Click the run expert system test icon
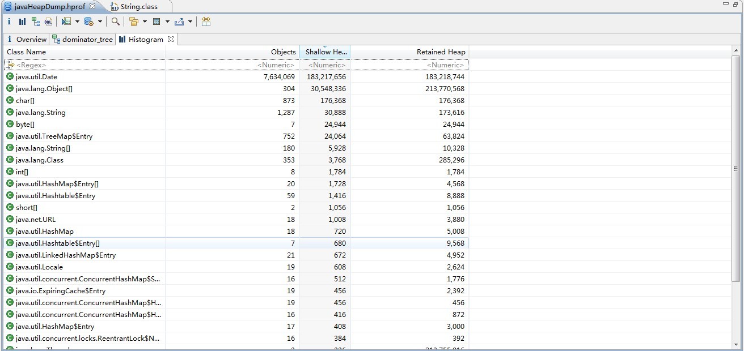744x351 pixels. click(x=66, y=22)
